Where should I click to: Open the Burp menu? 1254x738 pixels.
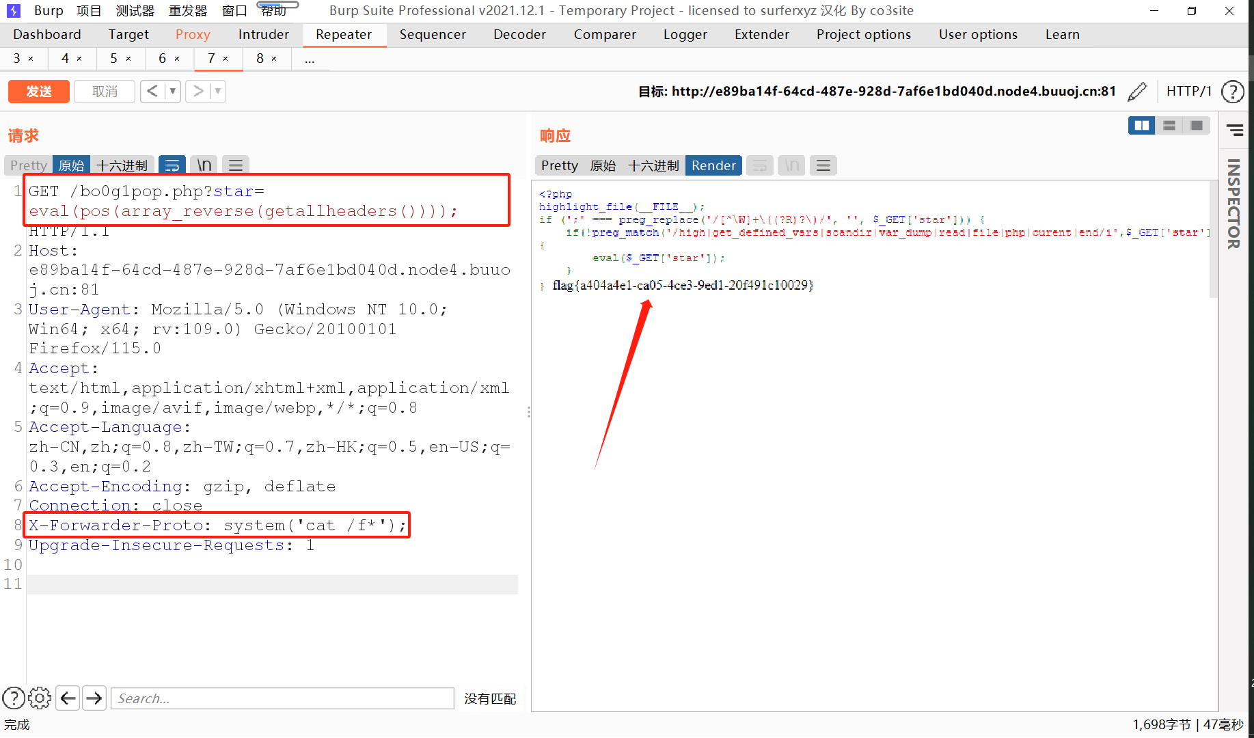[49, 10]
